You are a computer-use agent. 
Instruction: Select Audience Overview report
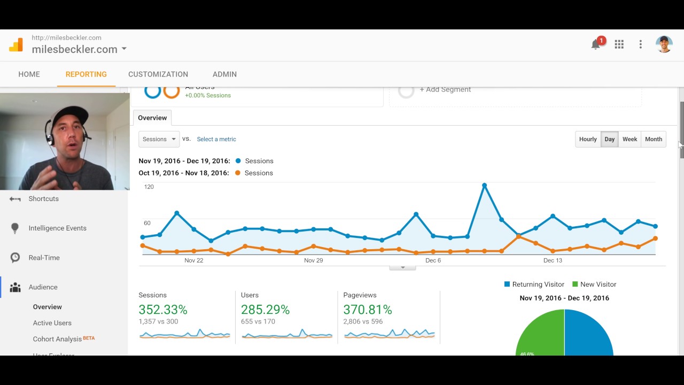coord(48,307)
